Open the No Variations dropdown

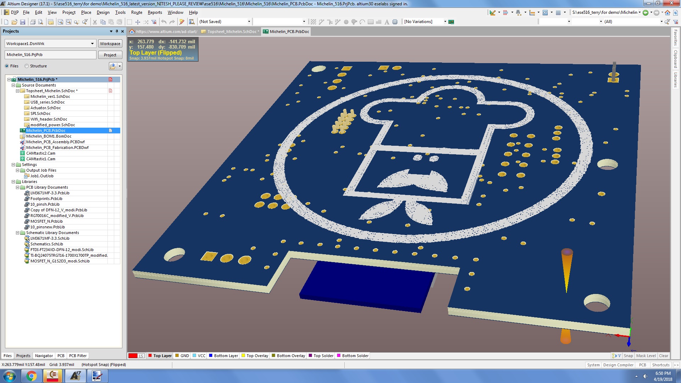coord(445,22)
